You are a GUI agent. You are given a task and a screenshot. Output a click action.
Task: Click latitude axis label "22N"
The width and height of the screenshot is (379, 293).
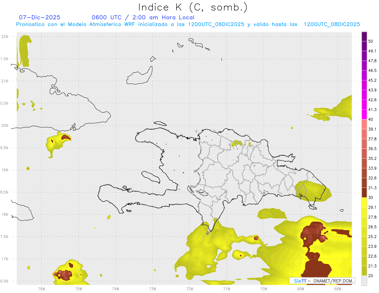pyautogui.click(x=5, y=36)
